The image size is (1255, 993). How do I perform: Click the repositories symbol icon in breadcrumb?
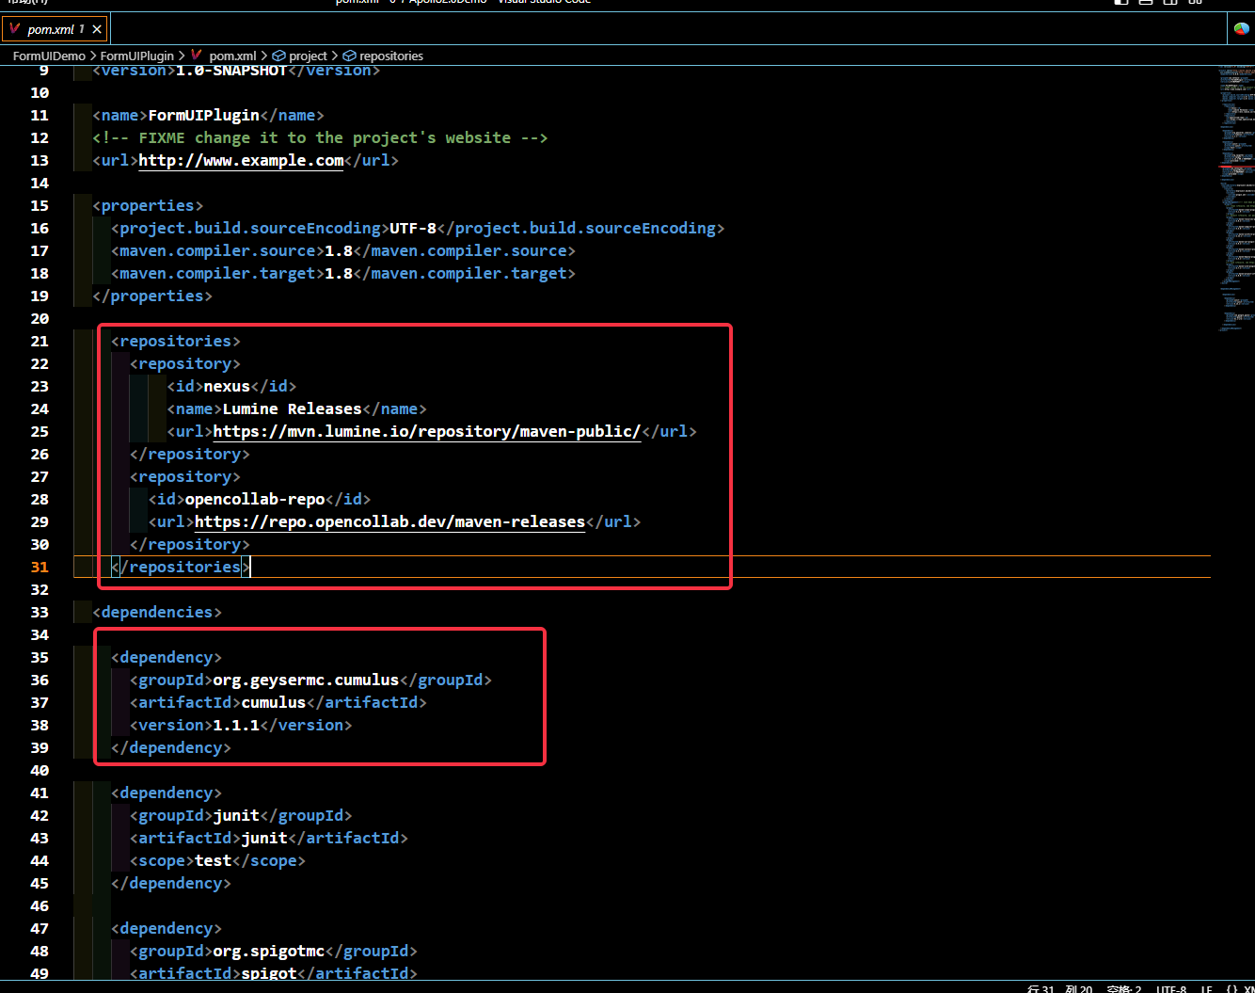pyautogui.click(x=349, y=56)
